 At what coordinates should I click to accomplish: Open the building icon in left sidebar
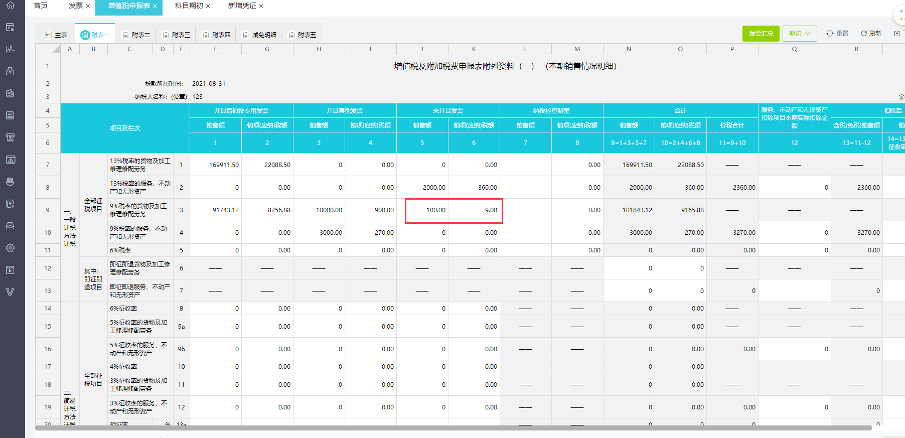[10, 93]
